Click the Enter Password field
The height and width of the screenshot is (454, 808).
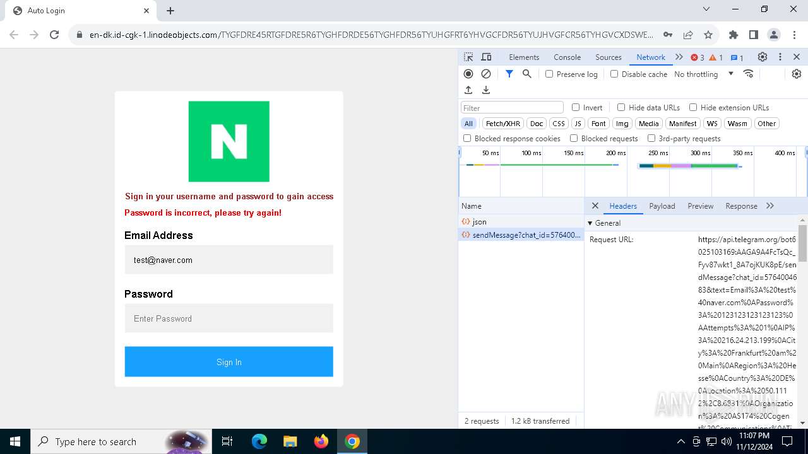[229, 318]
